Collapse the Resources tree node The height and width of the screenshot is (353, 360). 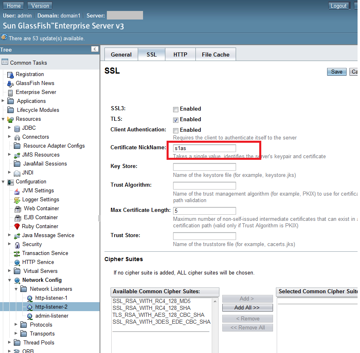[x=3, y=119]
